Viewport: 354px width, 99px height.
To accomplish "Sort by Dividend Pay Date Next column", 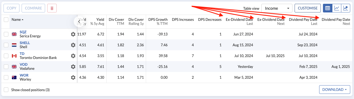I will click(x=336, y=21).
